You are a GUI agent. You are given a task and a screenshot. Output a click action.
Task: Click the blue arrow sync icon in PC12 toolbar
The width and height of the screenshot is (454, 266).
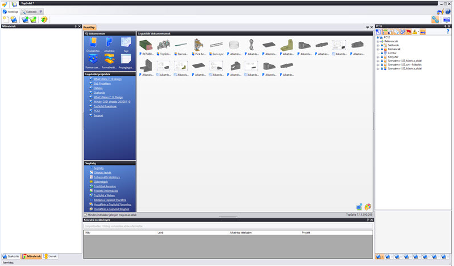423,32
